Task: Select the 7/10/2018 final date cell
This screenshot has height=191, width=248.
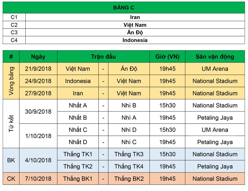Action: [38, 179]
